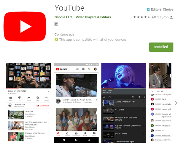Click the thumbs up like icon
Image resolution: width=178 pixels, height=147 pixels.
pos(11,98)
